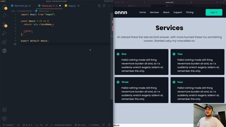Click line number 10 in gutter

point(15,44)
